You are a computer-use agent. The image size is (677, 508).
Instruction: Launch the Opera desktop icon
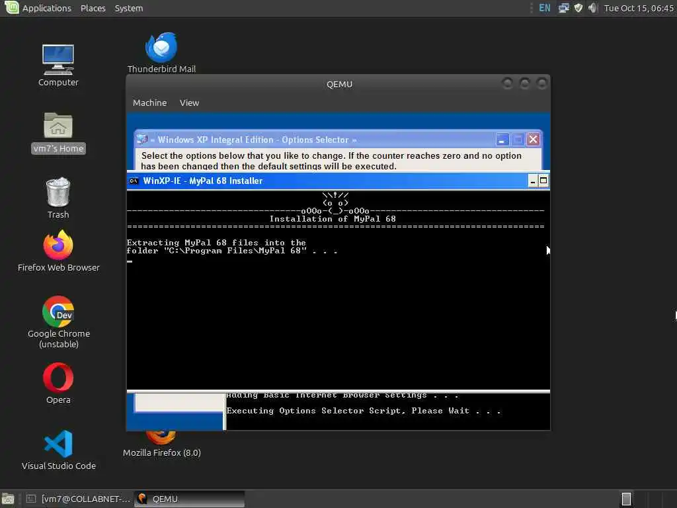58,384
